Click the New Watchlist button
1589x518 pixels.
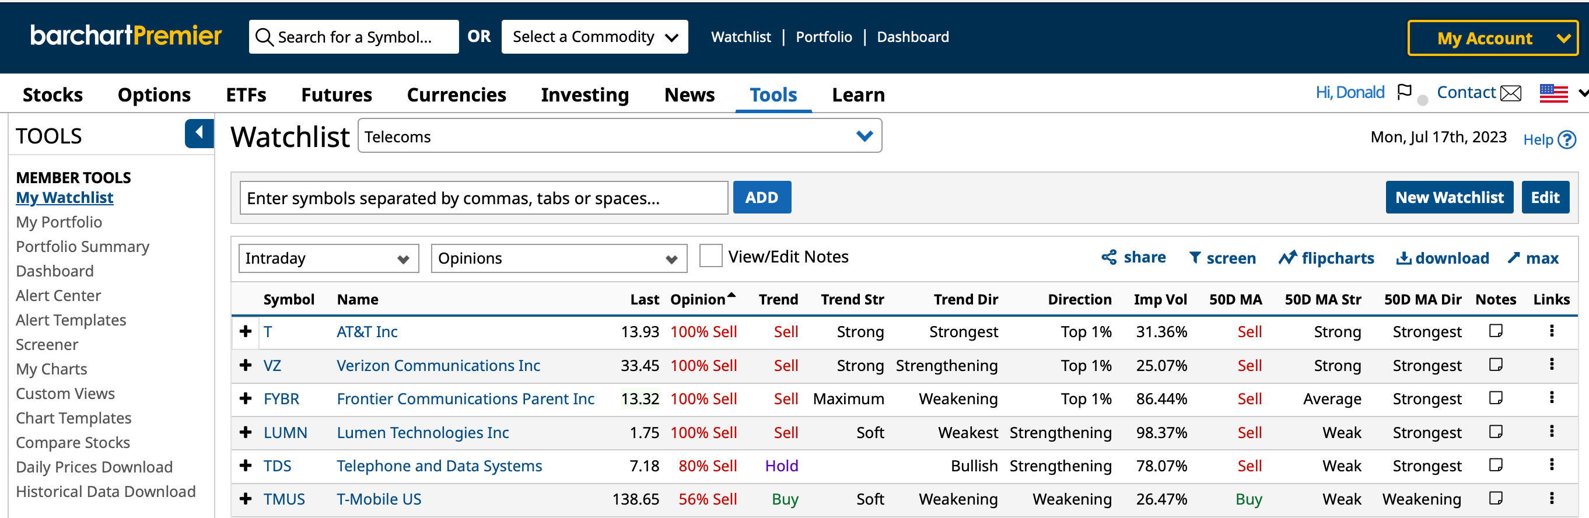[x=1449, y=197]
